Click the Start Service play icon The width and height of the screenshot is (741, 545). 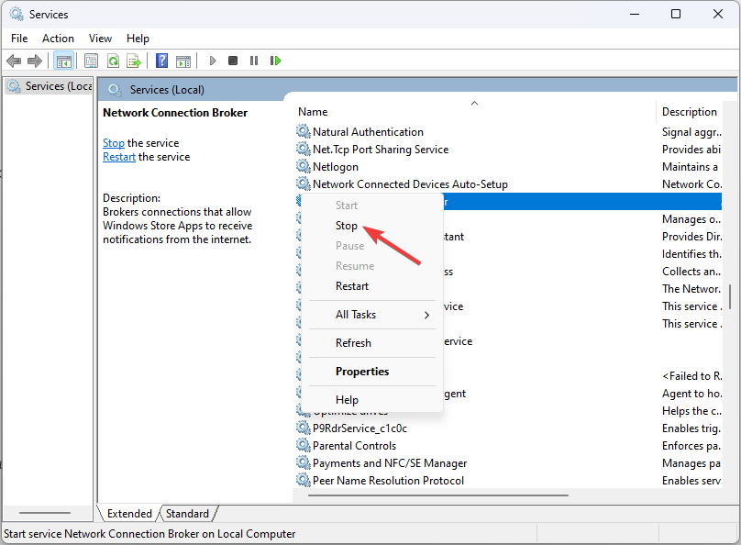[213, 61]
